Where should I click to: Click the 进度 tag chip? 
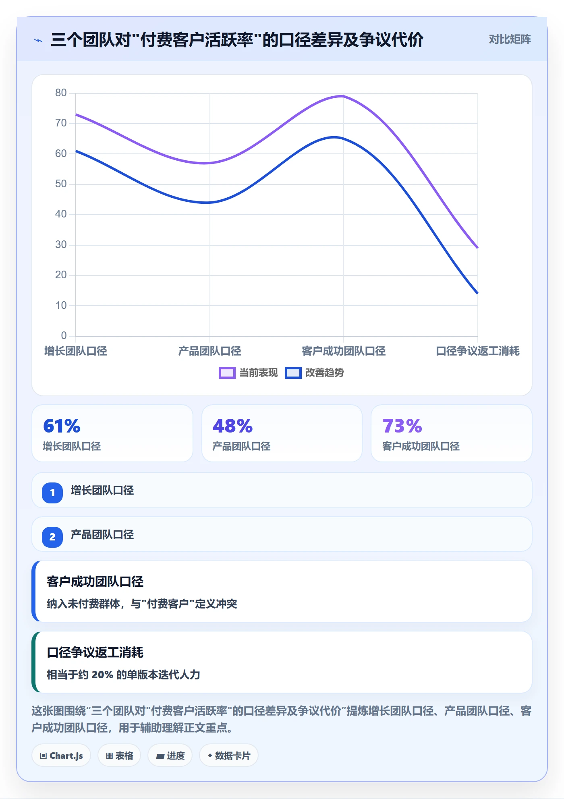[170, 756]
